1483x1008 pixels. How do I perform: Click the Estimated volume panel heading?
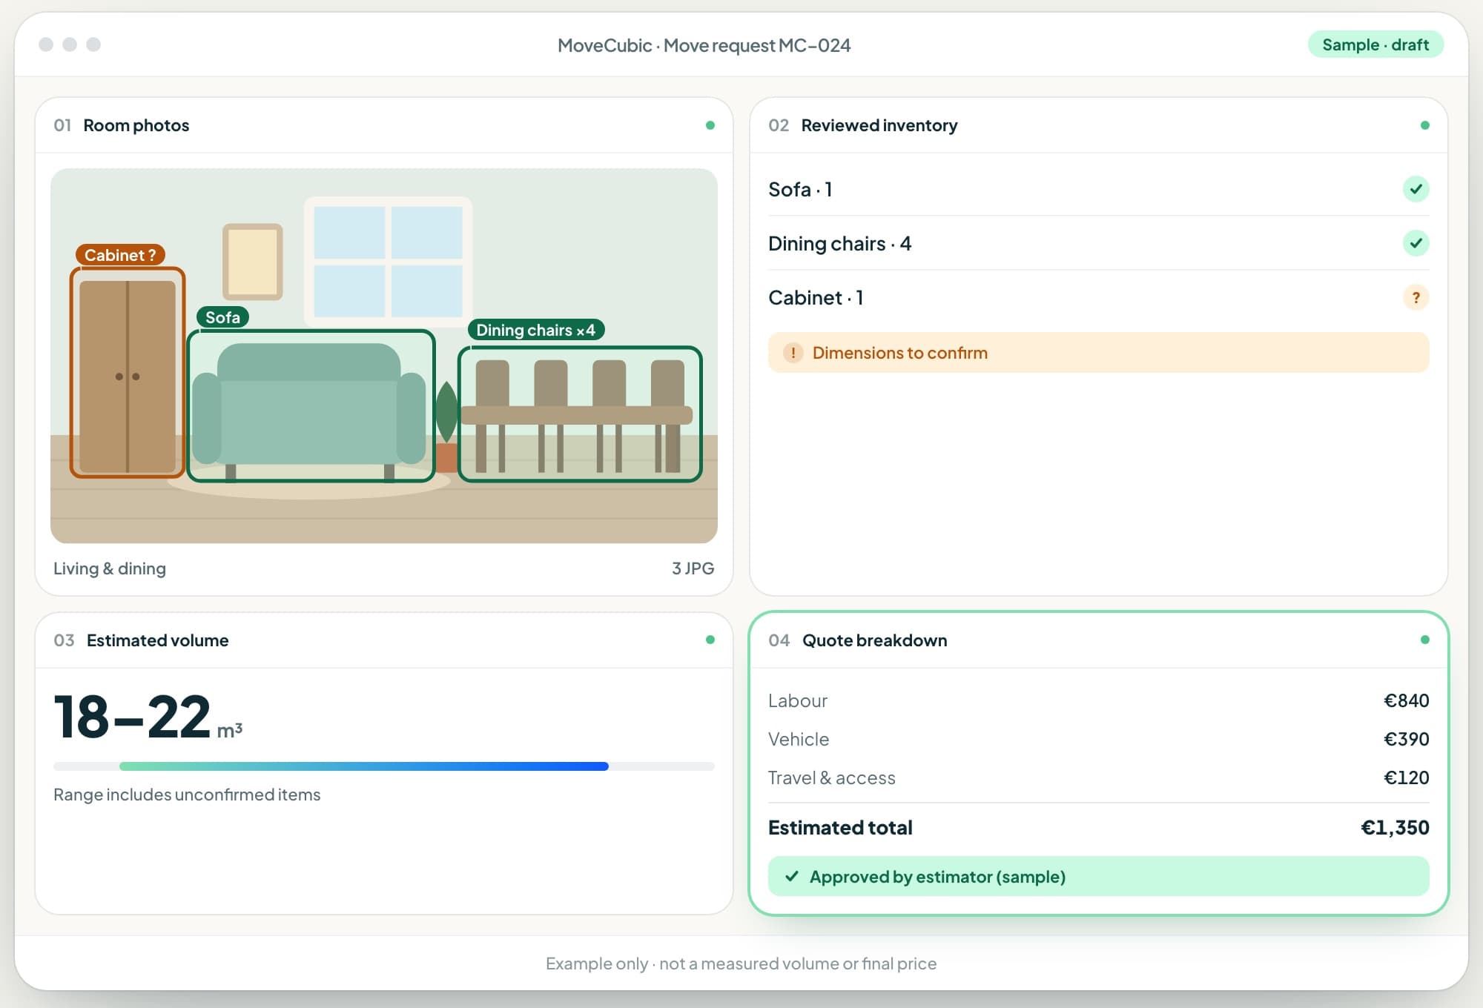click(157, 640)
